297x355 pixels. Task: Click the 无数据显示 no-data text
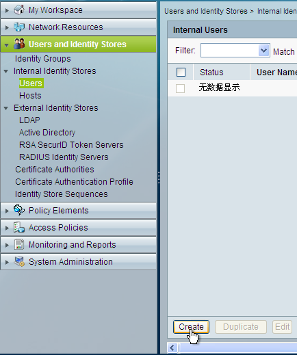click(219, 88)
